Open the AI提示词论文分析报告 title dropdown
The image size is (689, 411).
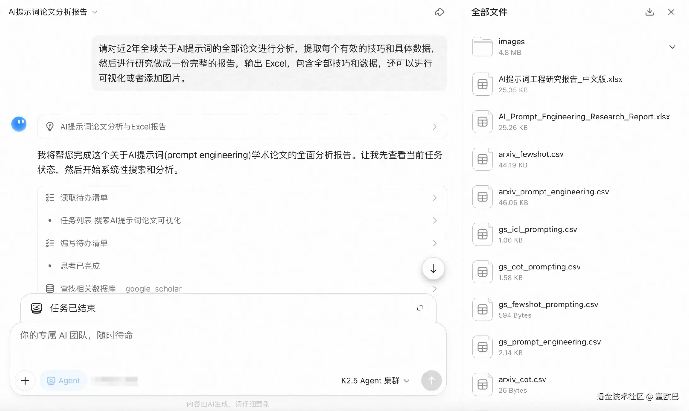tap(95, 12)
